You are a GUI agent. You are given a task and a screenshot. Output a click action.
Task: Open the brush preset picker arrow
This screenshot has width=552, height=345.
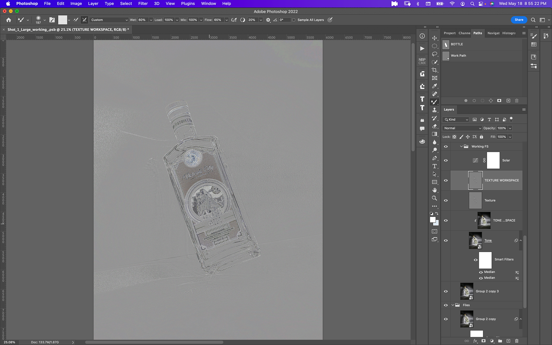[45, 20]
